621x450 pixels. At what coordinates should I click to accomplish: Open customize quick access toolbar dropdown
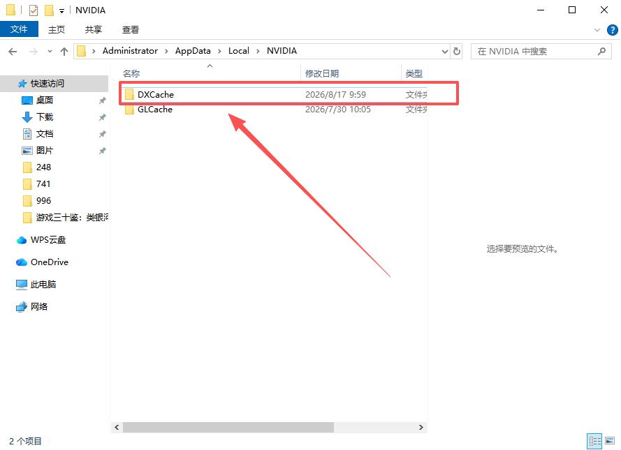(61, 11)
